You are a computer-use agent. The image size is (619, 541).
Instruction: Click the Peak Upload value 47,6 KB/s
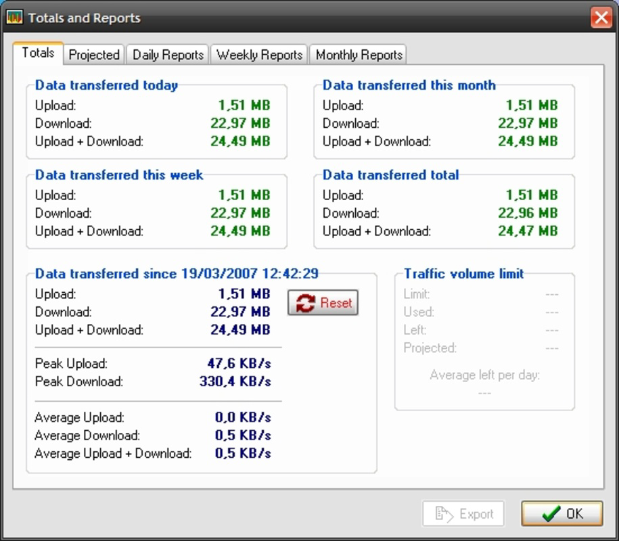tap(239, 363)
